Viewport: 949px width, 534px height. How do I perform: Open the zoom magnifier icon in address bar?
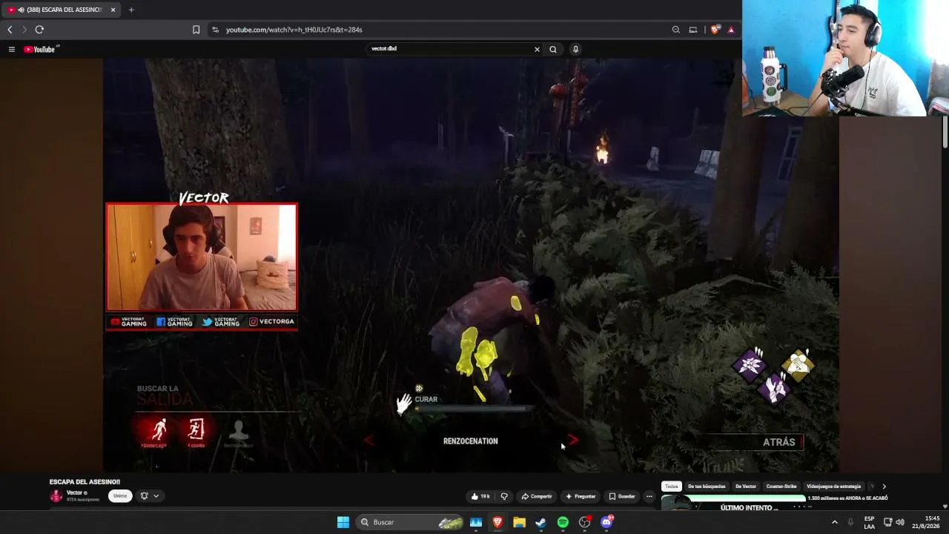(x=675, y=30)
